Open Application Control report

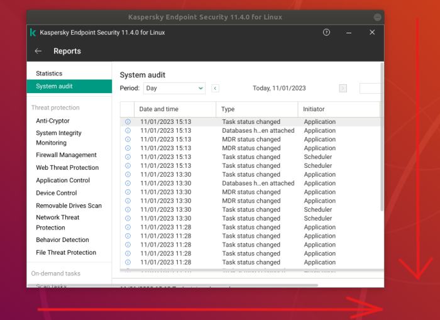click(63, 180)
